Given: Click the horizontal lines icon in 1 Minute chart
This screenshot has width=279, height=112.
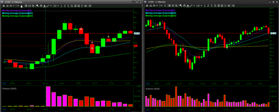Looking at the screenshot, I should click(161, 6).
